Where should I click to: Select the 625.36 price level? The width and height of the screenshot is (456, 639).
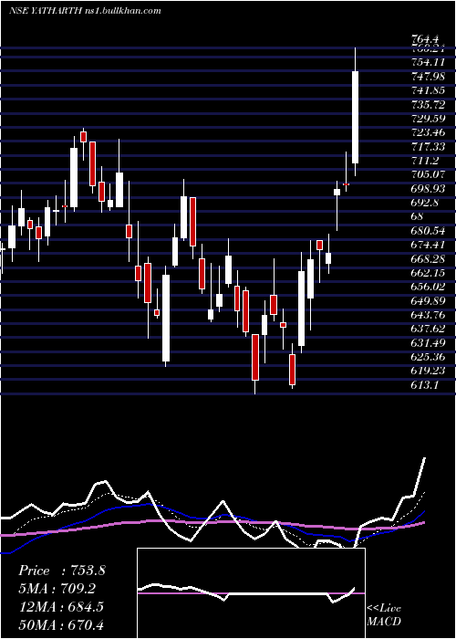428,356
